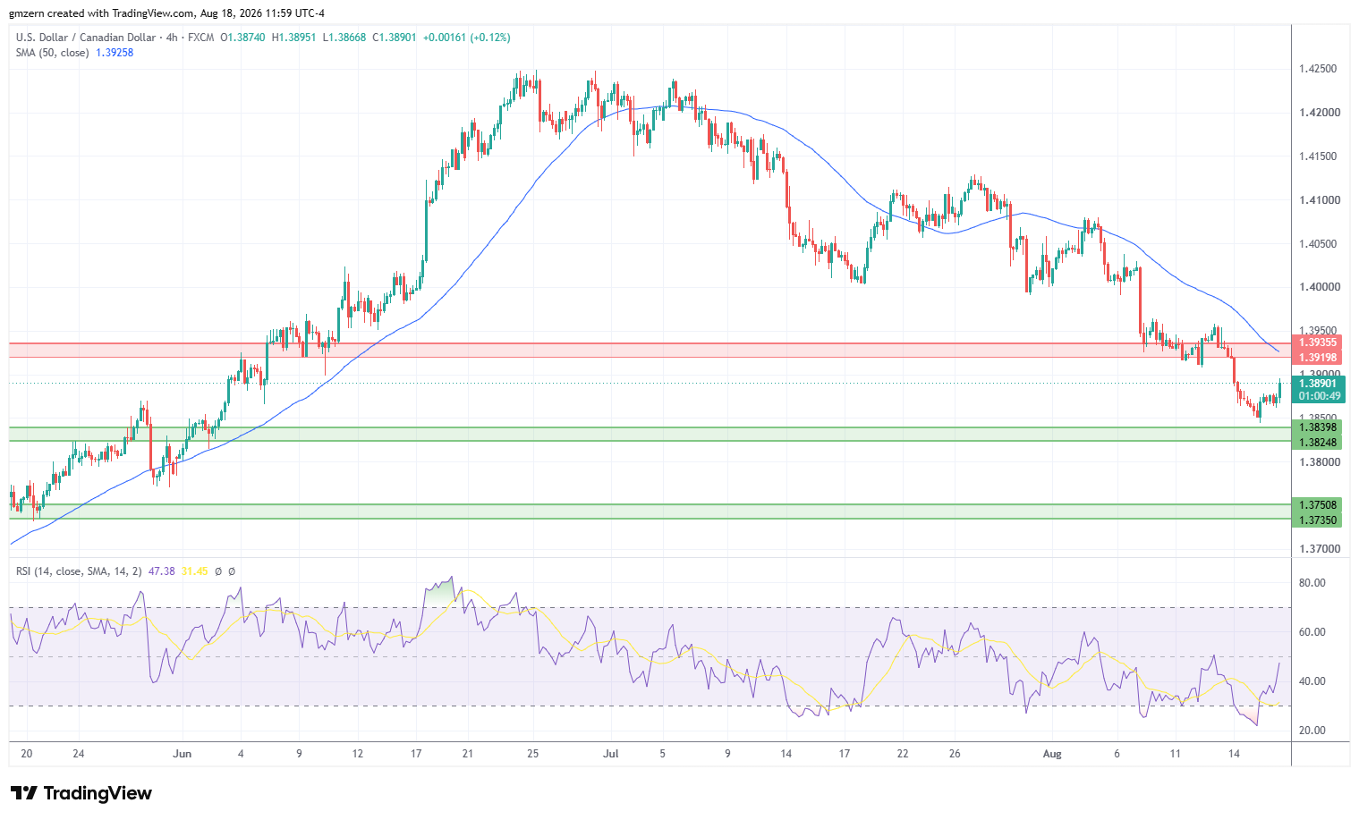The image size is (1359, 820).
Task: Select the red resistance zone band
Action: (x=650, y=350)
